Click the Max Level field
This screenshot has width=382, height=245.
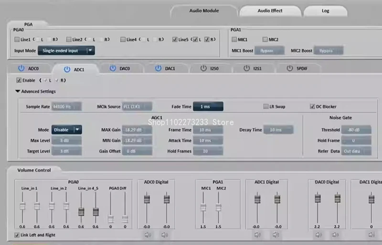[x=66, y=140]
